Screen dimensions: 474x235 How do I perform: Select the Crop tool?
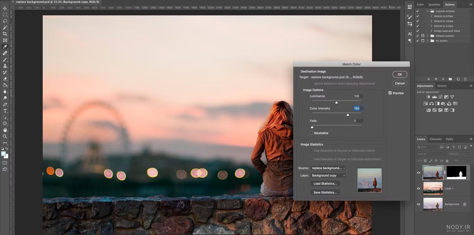tap(5, 34)
